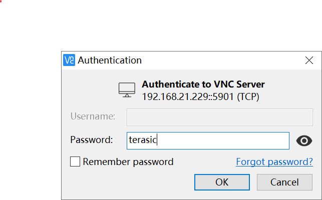Click the "Authenticate to VNC Server" heading

tap(203, 84)
